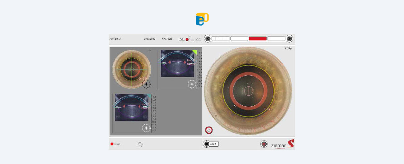Click the top-view eye thumbnail with crosshair lines
The image size is (404, 164).
(x=131, y=69)
